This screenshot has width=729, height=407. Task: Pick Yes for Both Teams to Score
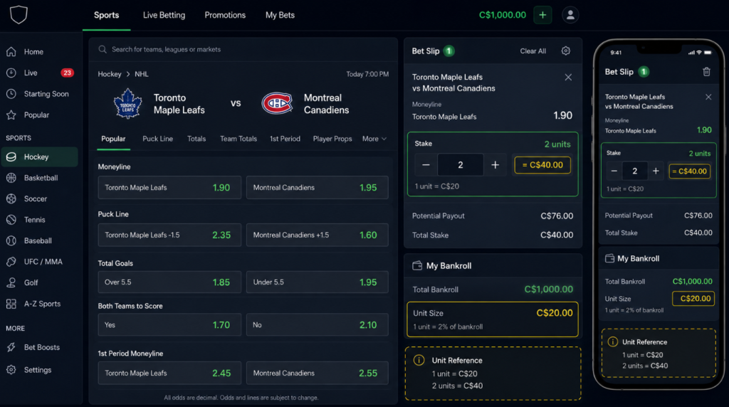tap(169, 324)
